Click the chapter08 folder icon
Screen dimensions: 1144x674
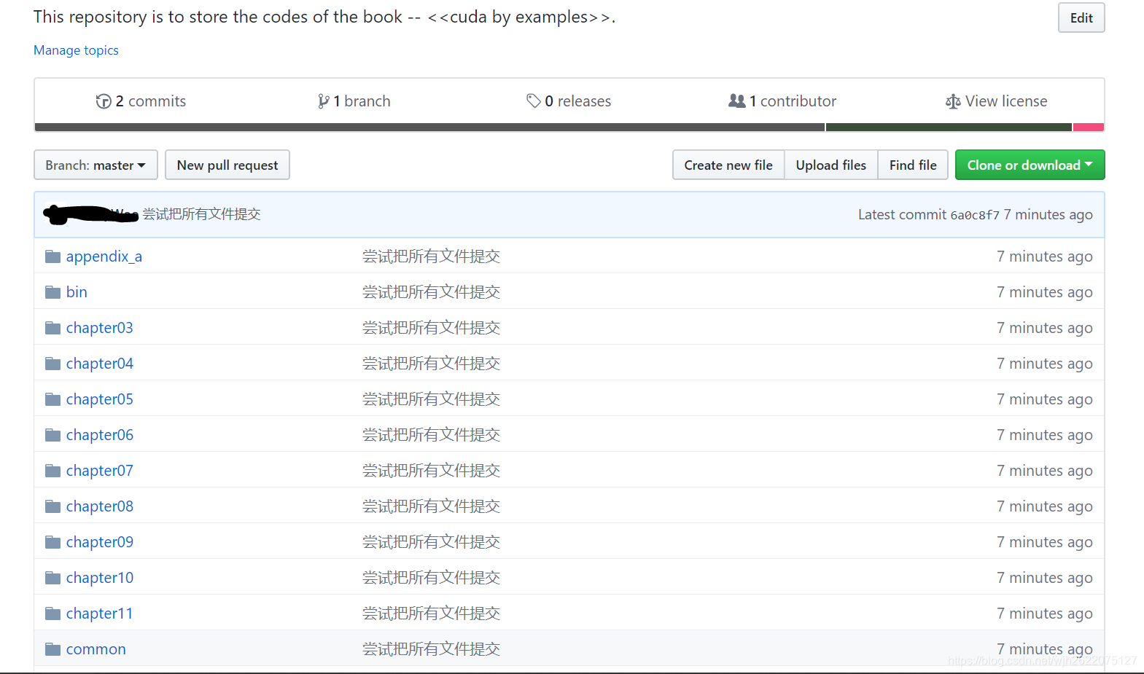52,506
